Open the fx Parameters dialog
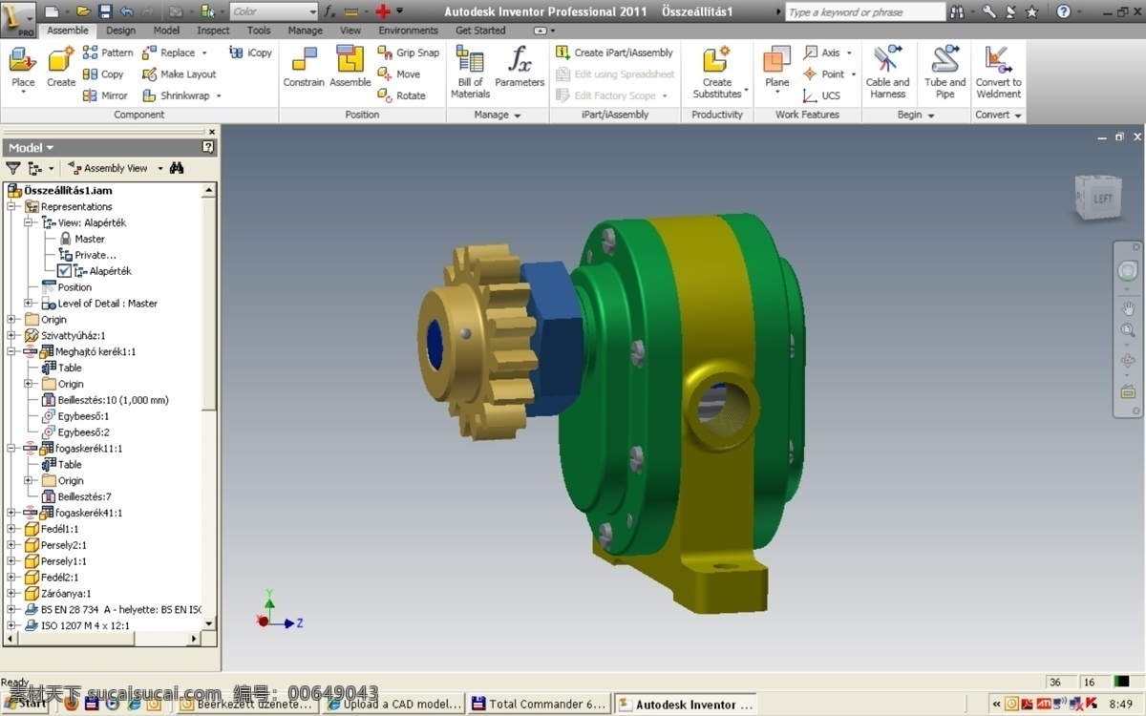 [520, 67]
